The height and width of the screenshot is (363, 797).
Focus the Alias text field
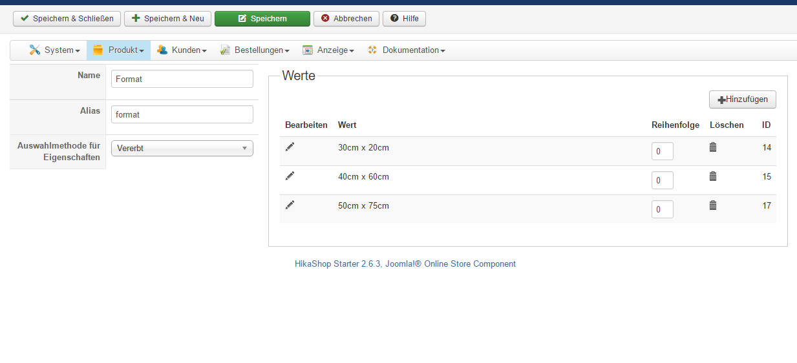click(x=182, y=114)
